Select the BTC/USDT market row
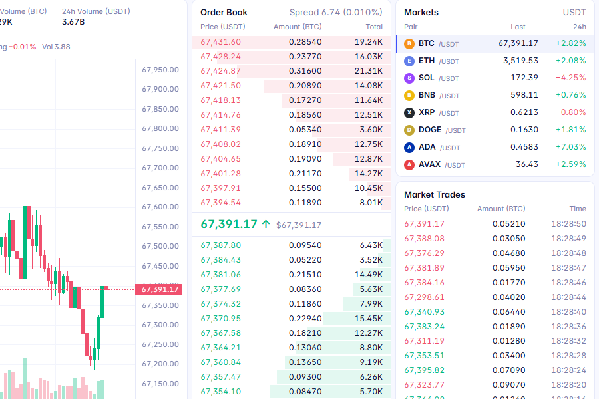The height and width of the screenshot is (399, 599). (x=495, y=43)
